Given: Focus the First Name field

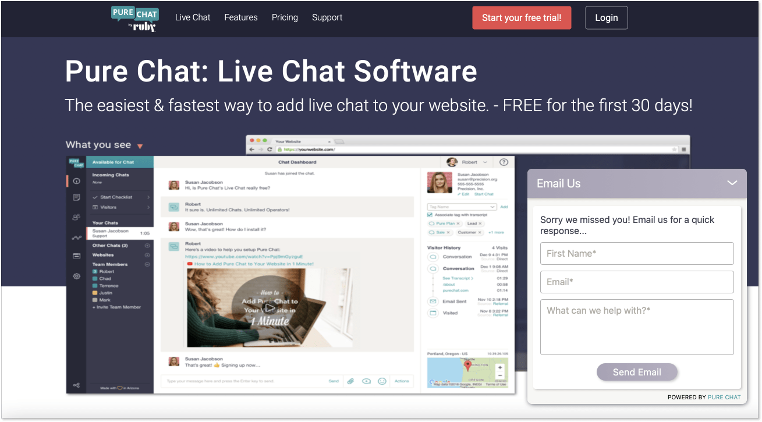Looking at the screenshot, I should click(x=637, y=254).
